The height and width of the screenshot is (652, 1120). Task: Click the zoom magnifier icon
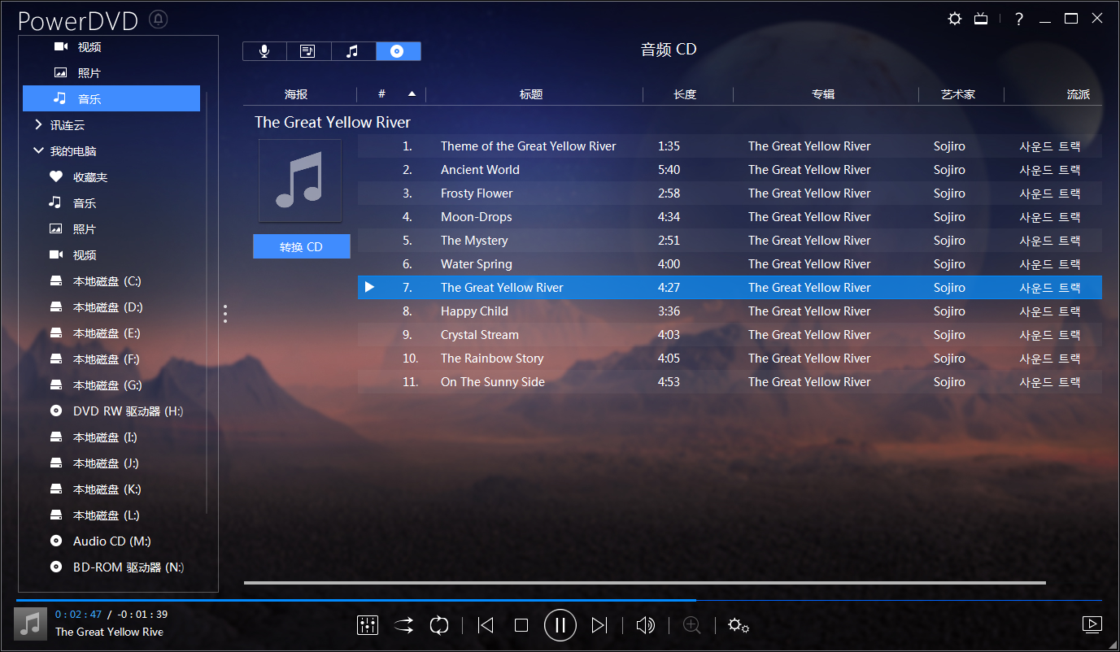pyautogui.click(x=692, y=625)
